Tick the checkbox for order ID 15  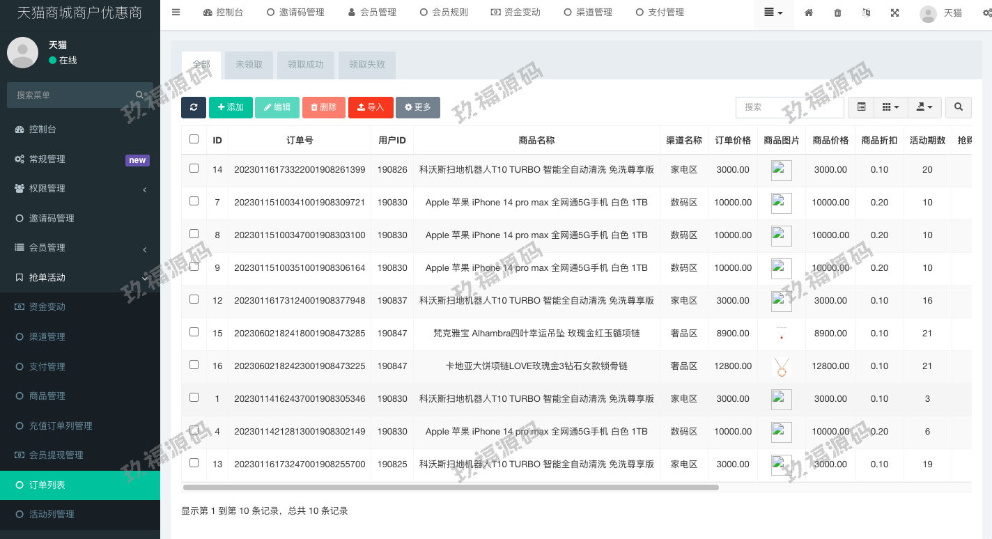pyautogui.click(x=194, y=332)
